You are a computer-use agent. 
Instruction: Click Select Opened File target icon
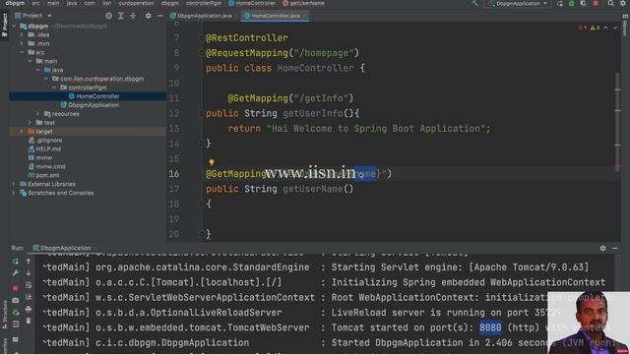108,16
